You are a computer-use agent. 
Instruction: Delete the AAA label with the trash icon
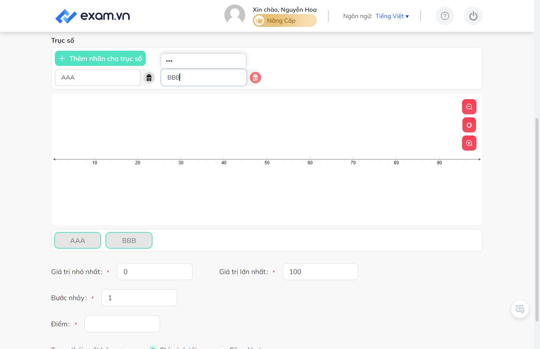point(149,78)
